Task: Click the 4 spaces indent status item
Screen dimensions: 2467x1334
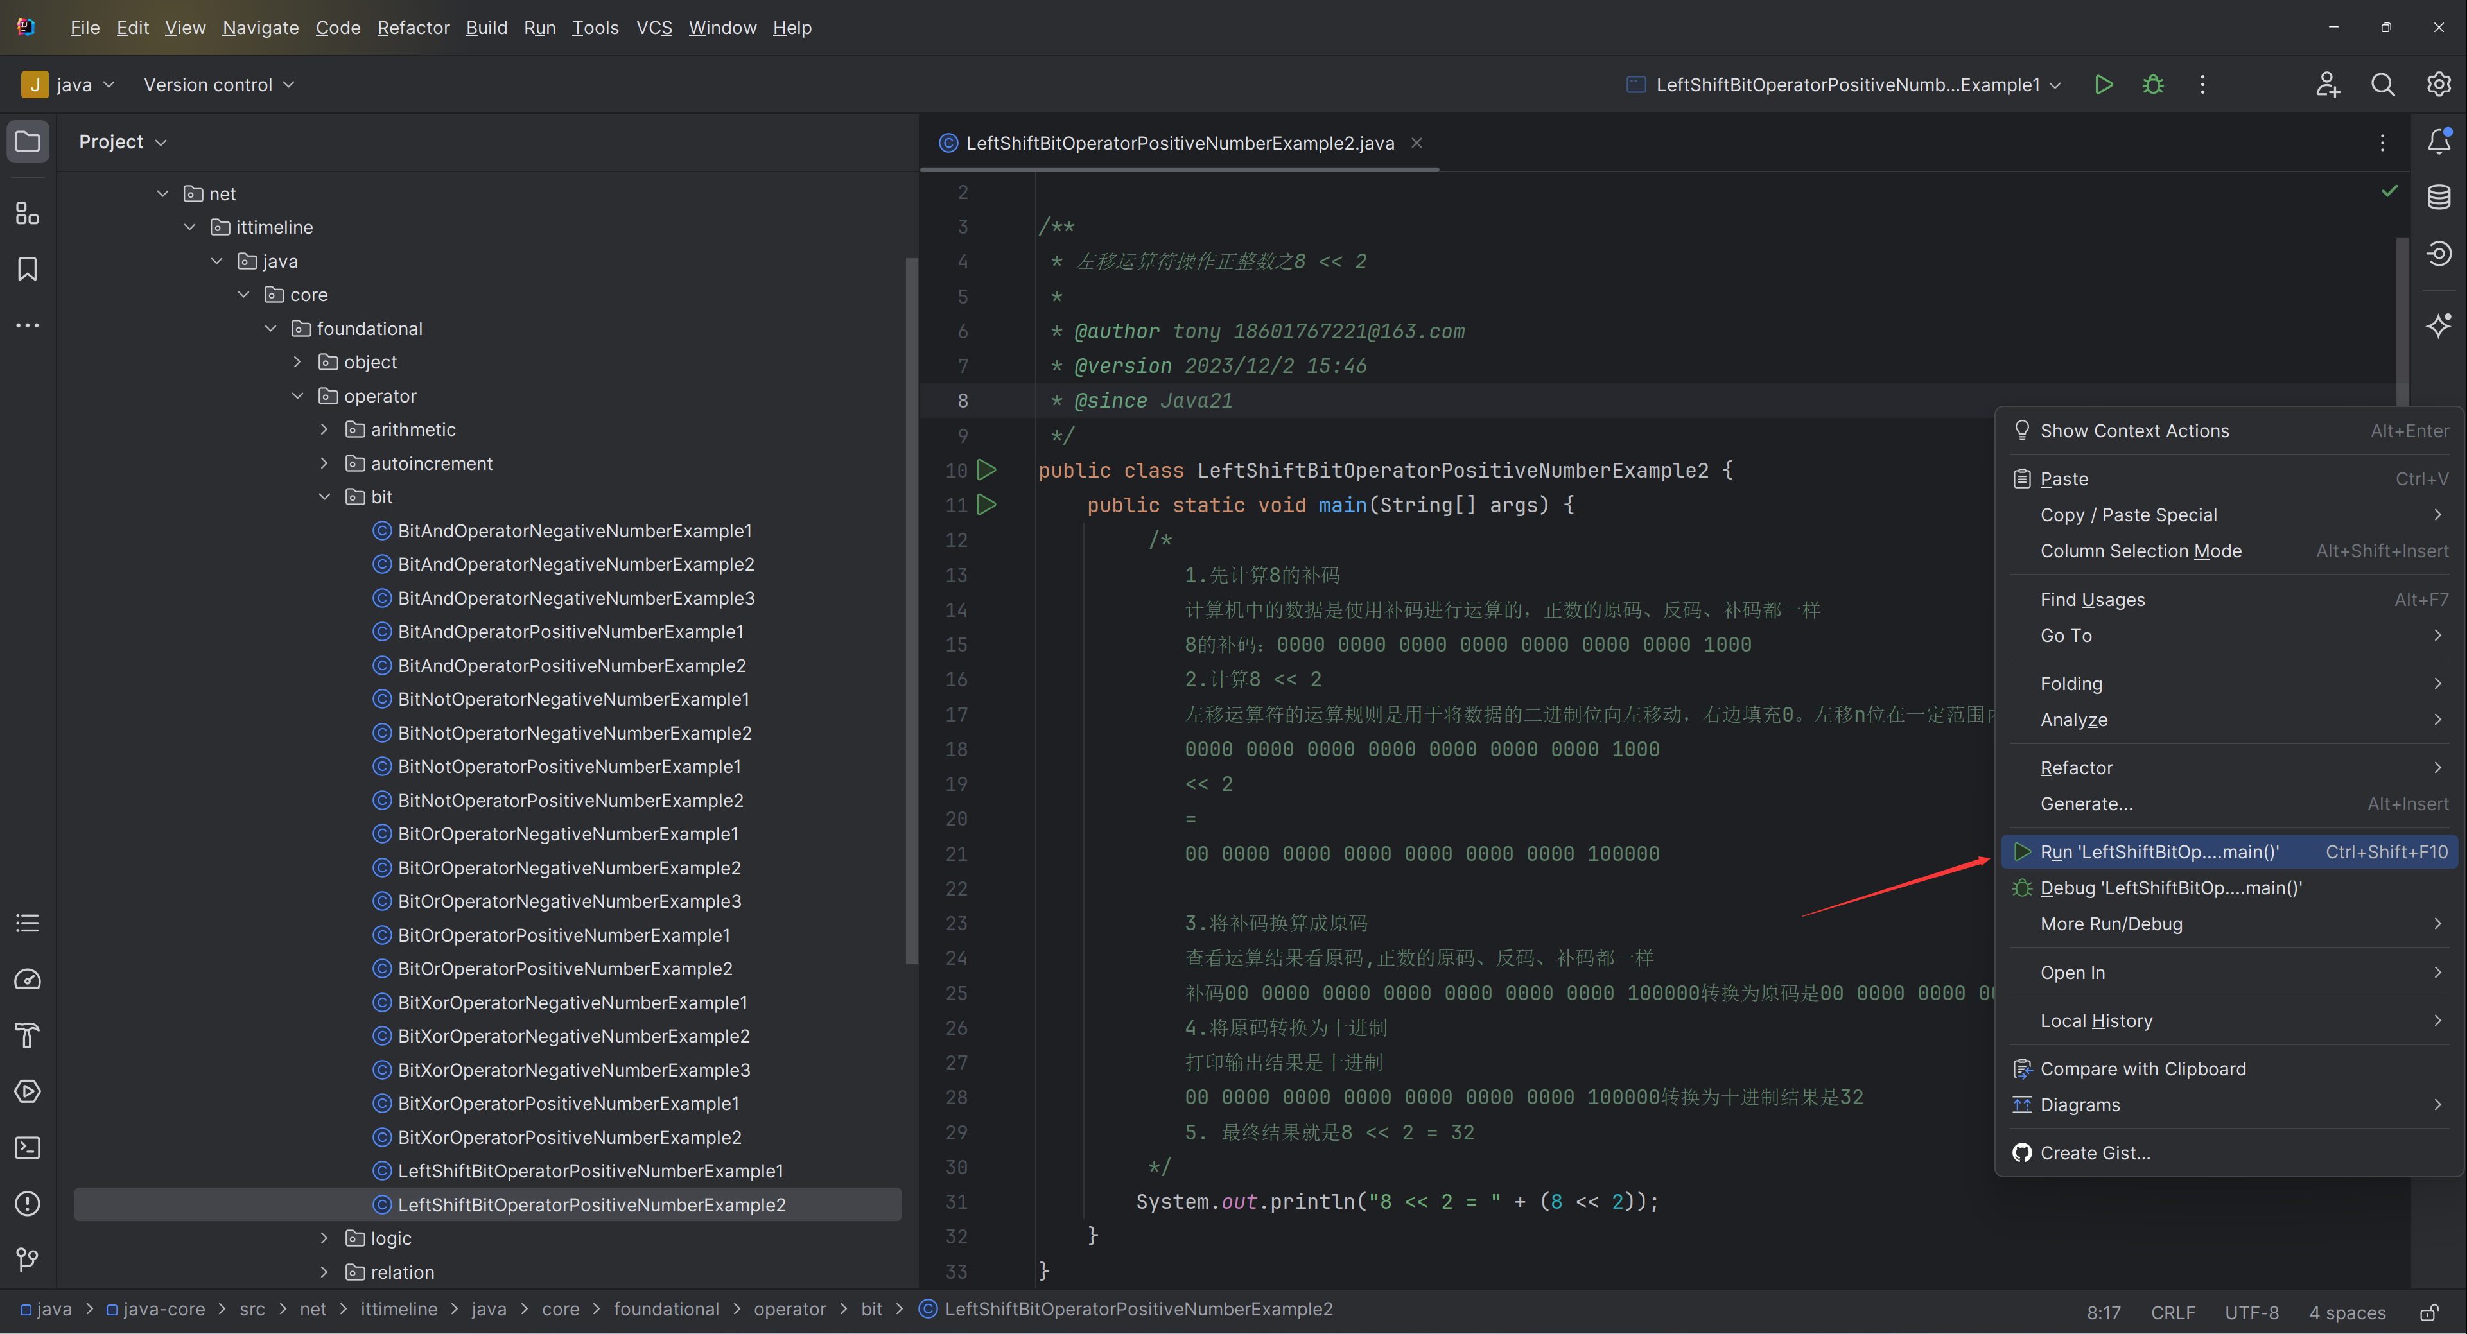Action: click(2346, 1312)
